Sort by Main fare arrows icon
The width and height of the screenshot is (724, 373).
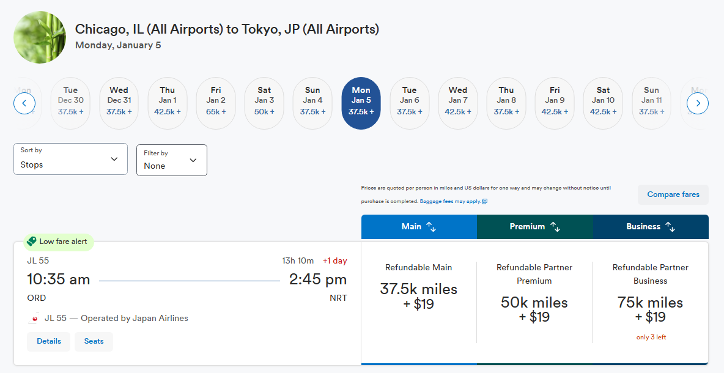click(x=431, y=227)
